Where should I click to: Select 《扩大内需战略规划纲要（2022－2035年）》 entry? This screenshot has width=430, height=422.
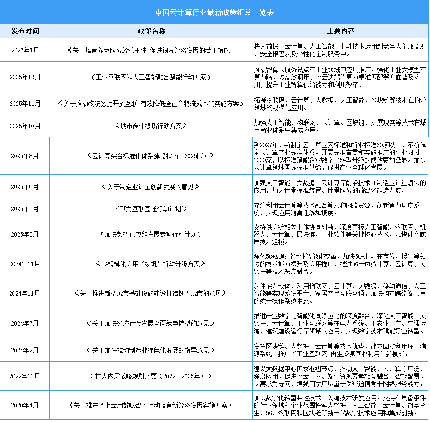point(151,377)
